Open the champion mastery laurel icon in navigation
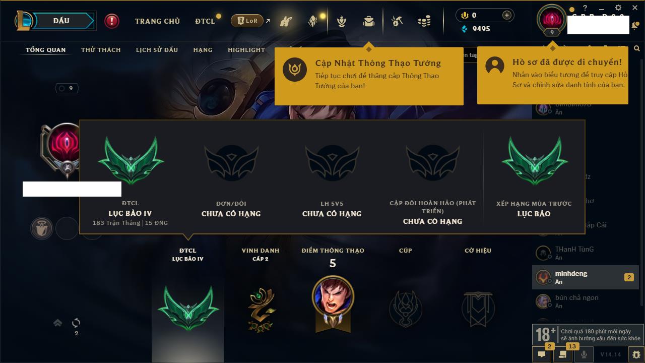 click(342, 21)
